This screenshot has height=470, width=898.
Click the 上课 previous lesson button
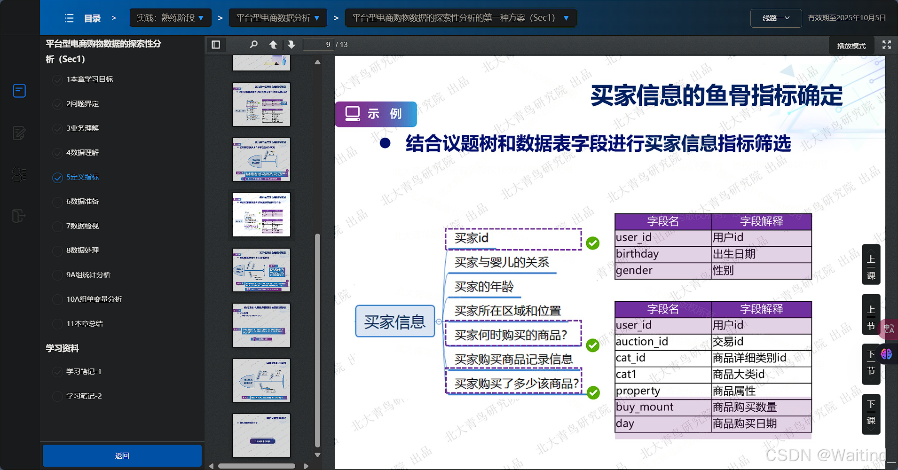871,265
